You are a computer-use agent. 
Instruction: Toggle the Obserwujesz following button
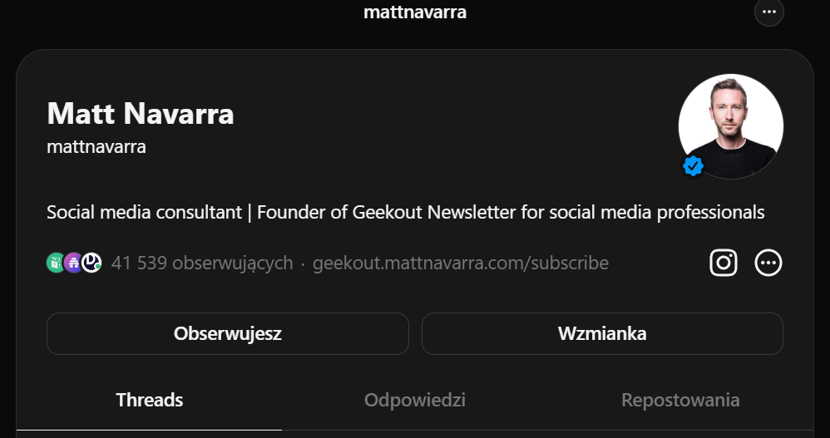[x=227, y=334]
